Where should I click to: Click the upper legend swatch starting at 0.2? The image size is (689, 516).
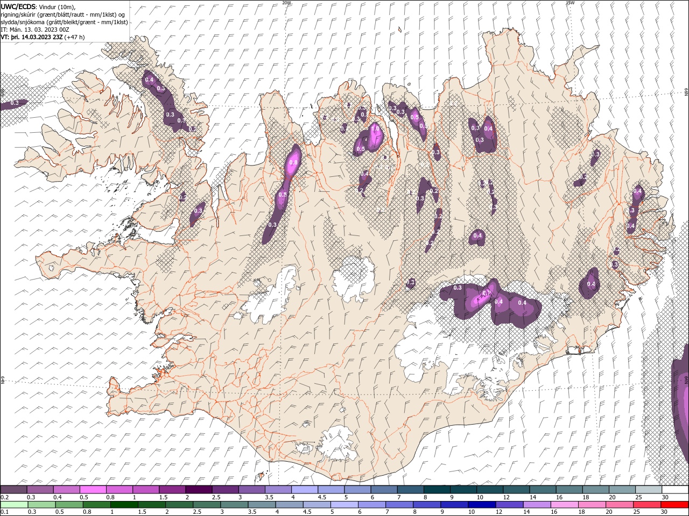pyautogui.click(x=13, y=490)
